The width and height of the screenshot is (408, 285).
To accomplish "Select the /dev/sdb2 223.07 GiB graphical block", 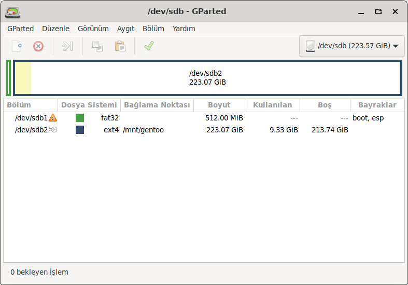I will [208, 78].
